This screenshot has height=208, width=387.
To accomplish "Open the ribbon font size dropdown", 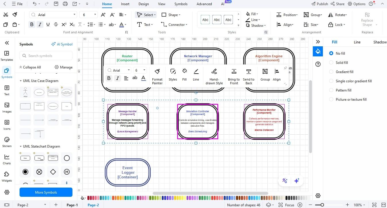I will [95, 15].
